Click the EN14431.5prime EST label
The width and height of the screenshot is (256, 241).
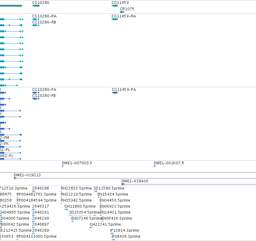click(115, 212)
